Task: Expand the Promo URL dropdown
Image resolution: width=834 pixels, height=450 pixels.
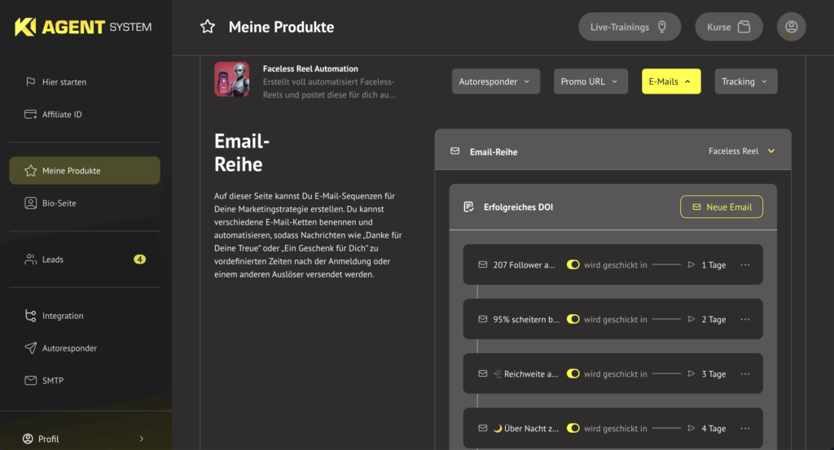Action: point(590,81)
